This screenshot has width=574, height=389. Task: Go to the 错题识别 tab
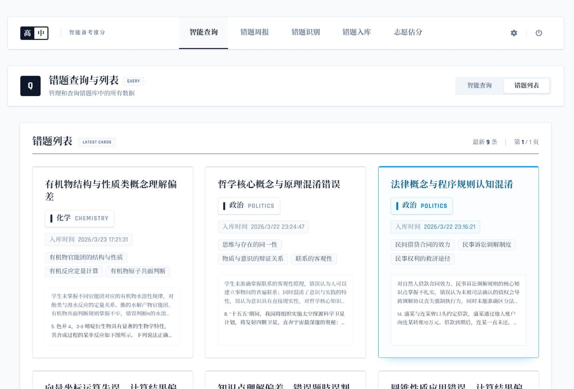coord(305,32)
